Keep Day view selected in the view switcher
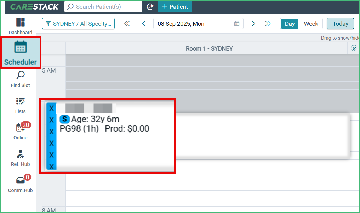Viewport: 360px width, 213px height. click(290, 23)
